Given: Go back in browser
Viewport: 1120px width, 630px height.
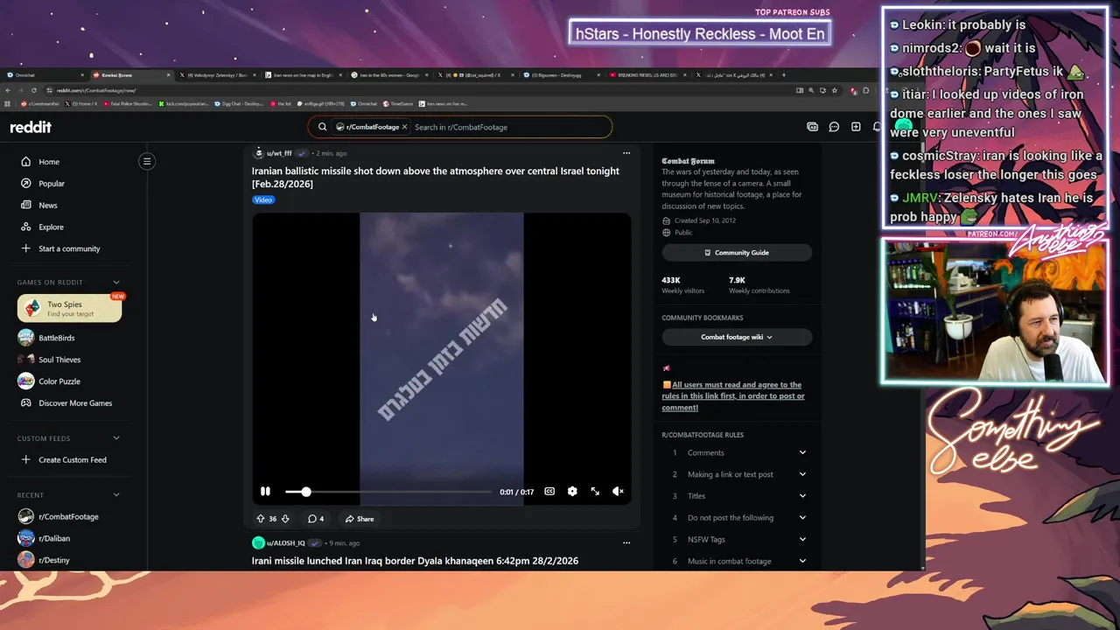Looking at the screenshot, I should [x=8, y=90].
